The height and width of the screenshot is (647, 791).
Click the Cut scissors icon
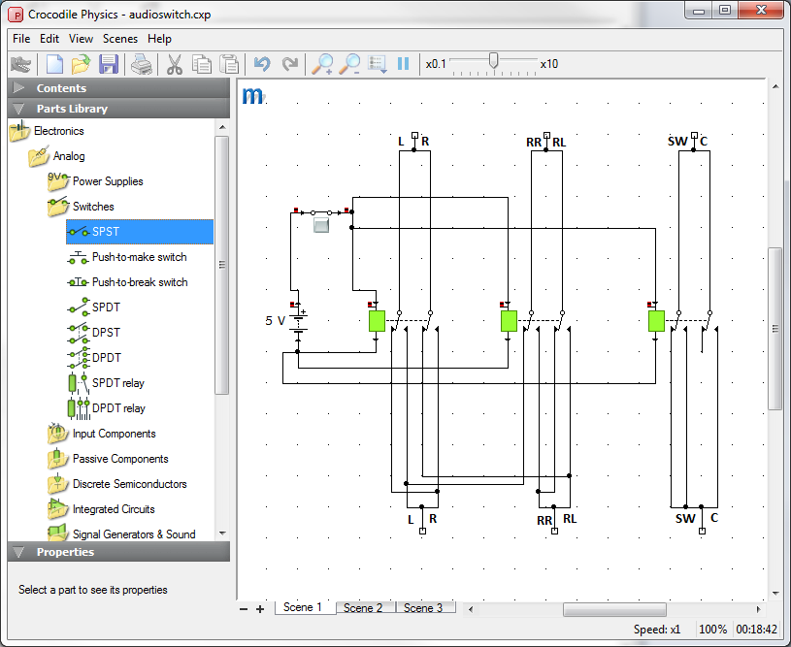(175, 65)
